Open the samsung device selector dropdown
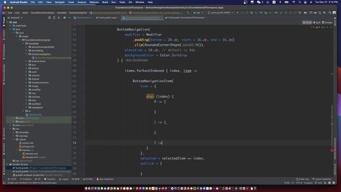This screenshot has height=192, width=341. (220, 13)
